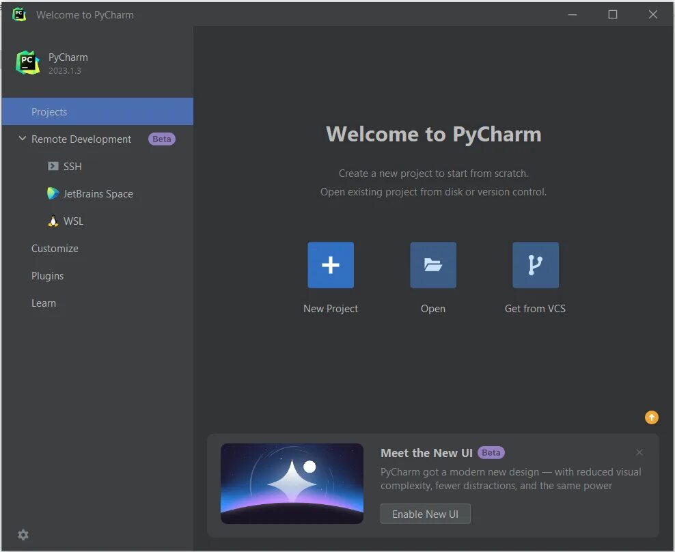Click the New Project plus icon
Viewport: 675px width, 552px height.
coord(331,265)
